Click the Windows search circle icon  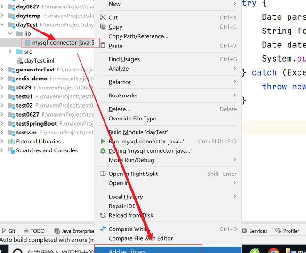click(18, 251)
